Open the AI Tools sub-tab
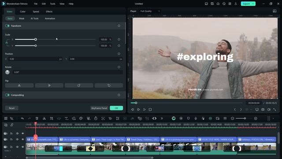 (x=34, y=19)
